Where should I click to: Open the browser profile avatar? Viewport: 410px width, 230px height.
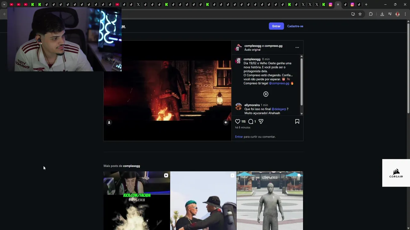coord(398,14)
